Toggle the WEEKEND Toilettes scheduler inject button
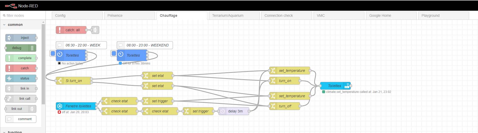Screen dimensions: 478x133 (114, 54)
